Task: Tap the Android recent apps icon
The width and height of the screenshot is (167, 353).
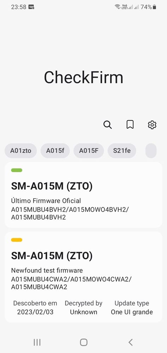Action: tap(37, 342)
